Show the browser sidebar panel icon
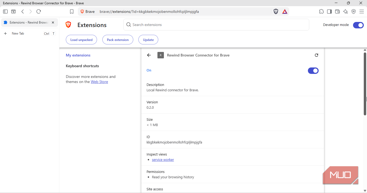The width and height of the screenshot is (367, 193). [x=329, y=12]
